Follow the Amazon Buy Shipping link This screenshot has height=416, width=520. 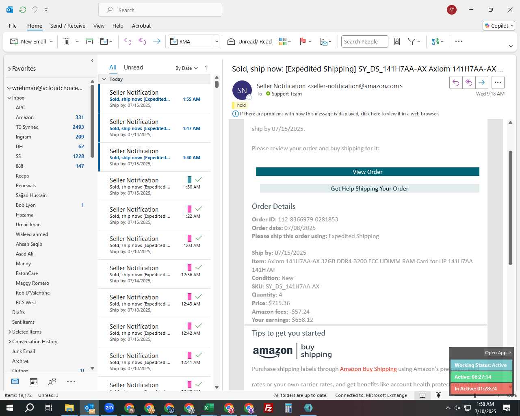click(x=368, y=369)
